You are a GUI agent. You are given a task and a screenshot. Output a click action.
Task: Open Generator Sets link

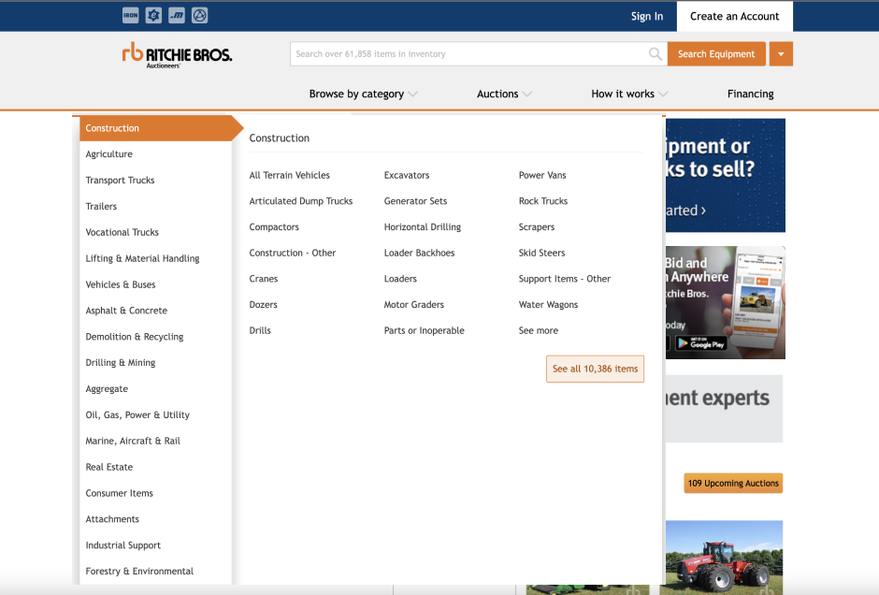pos(415,201)
